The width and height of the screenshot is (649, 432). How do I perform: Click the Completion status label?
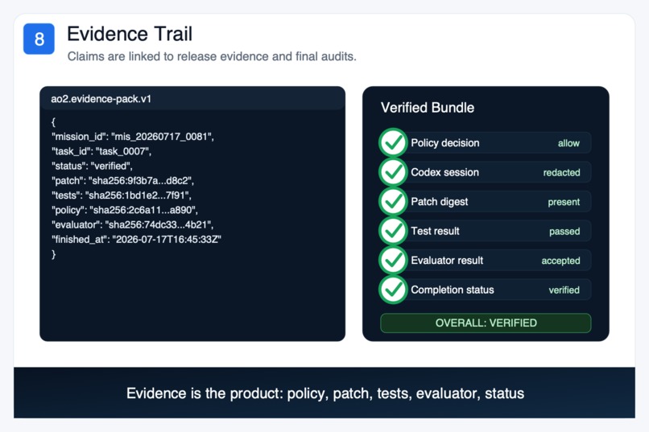click(x=453, y=290)
